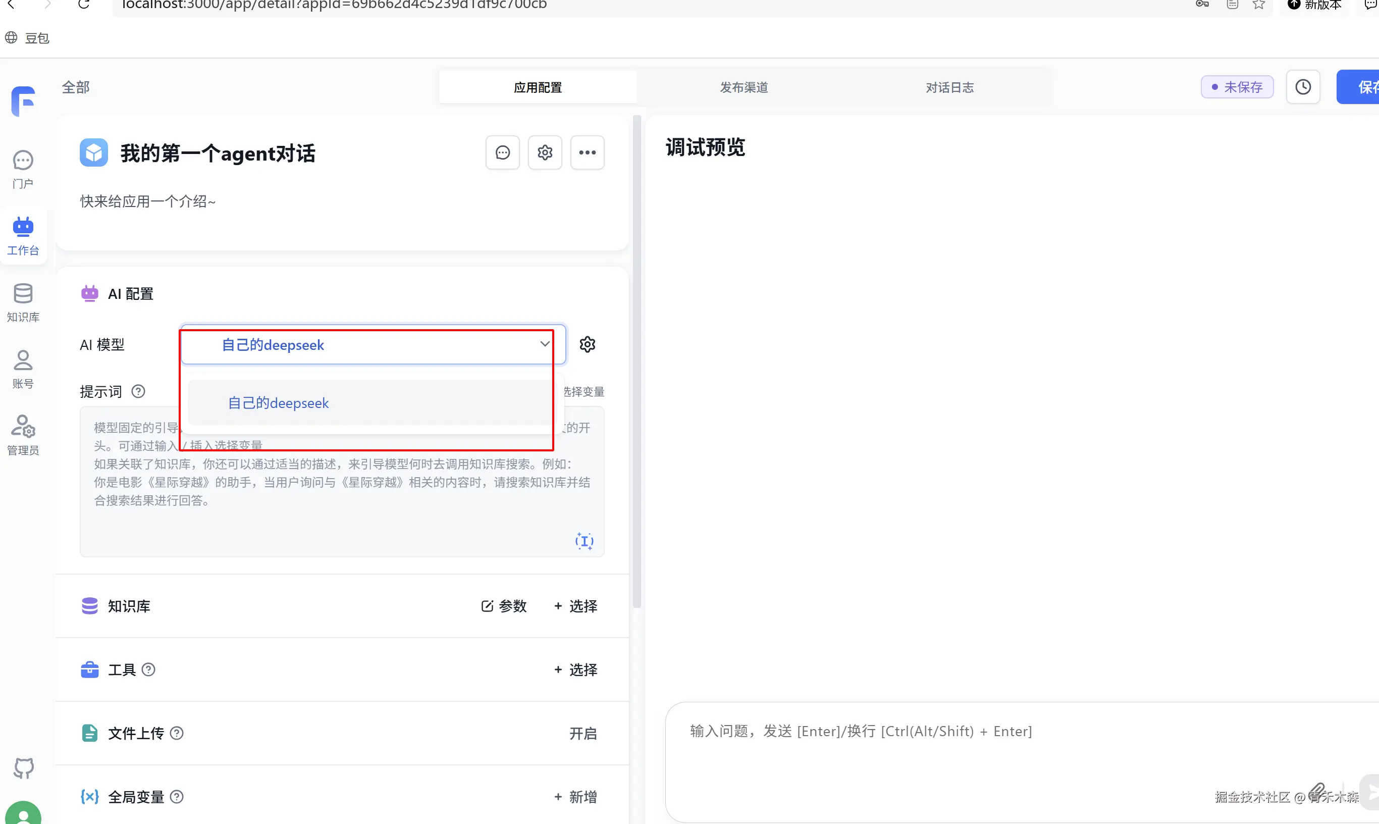Click the history clock icon
Image resolution: width=1379 pixels, height=824 pixels.
[1302, 87]
